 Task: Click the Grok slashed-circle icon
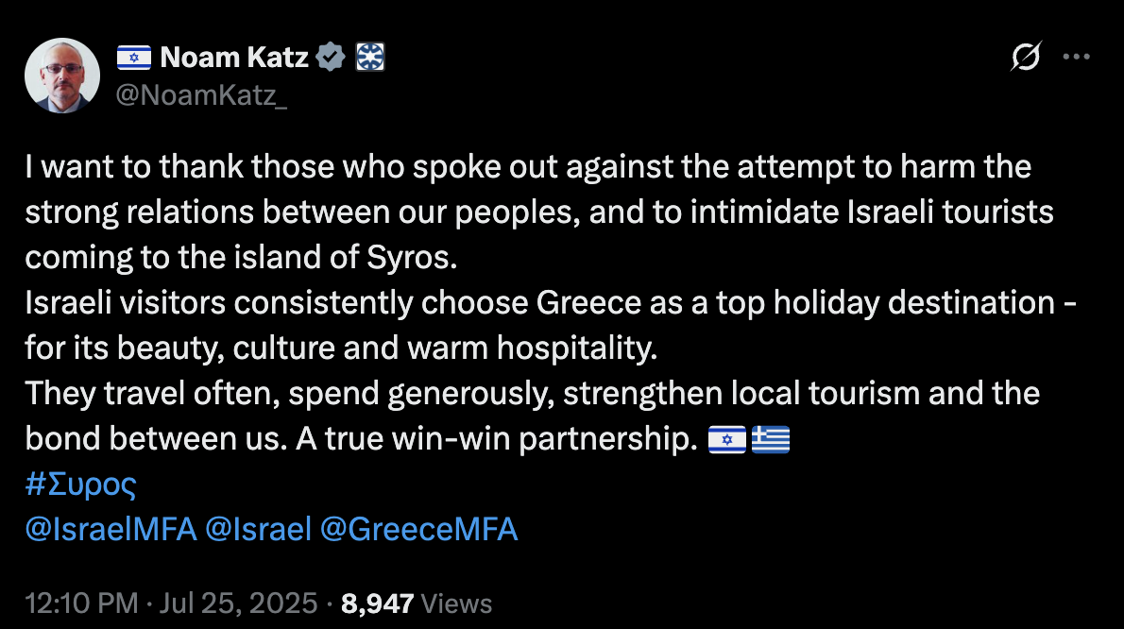click(x=1025, y=59)
